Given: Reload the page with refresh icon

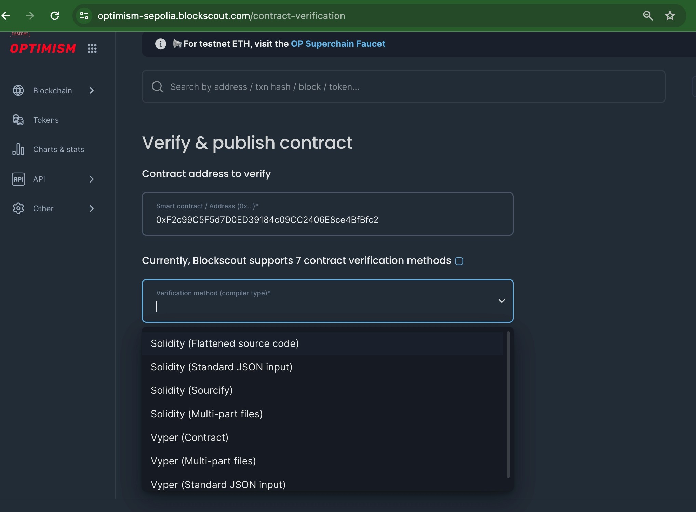Looking at the screenshot, I should tap(55, 16).
